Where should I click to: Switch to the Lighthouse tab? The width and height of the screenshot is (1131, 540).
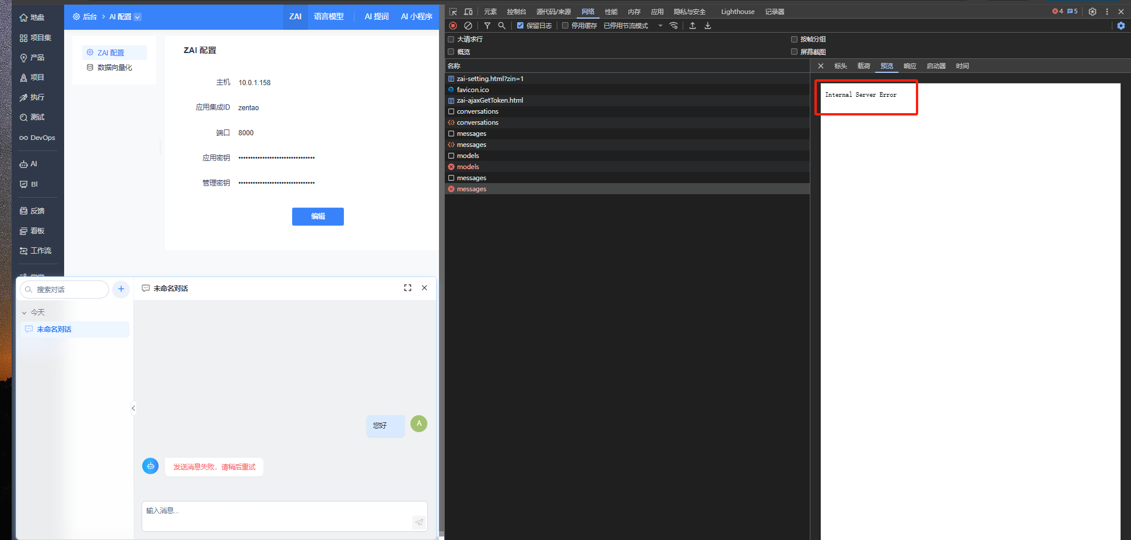(x=737, y=12)
